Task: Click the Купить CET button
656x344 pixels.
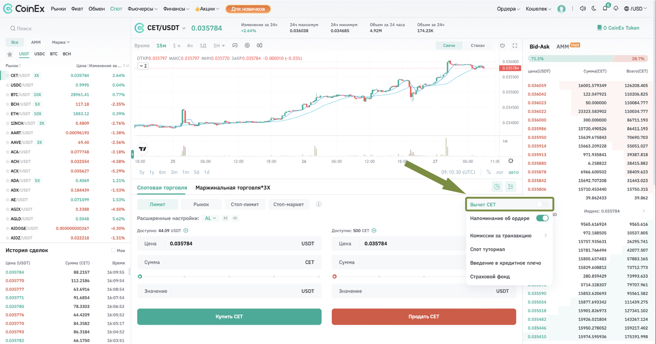Action: point(229,316)
